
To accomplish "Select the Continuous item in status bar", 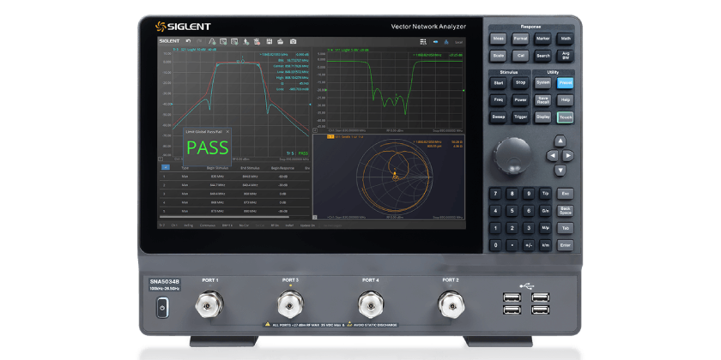I will 207,225.
